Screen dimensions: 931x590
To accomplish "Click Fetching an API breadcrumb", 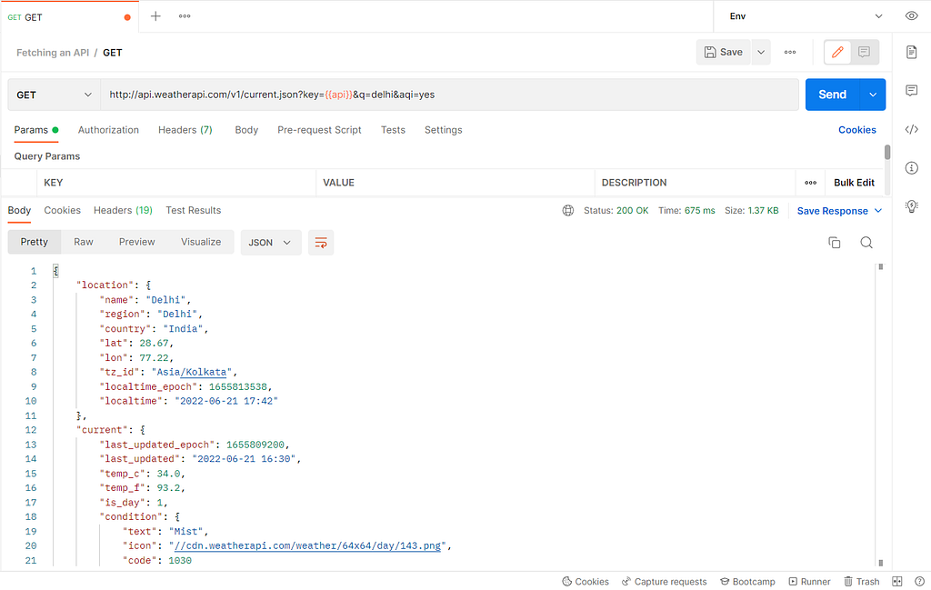I will [x=53, y=53].
